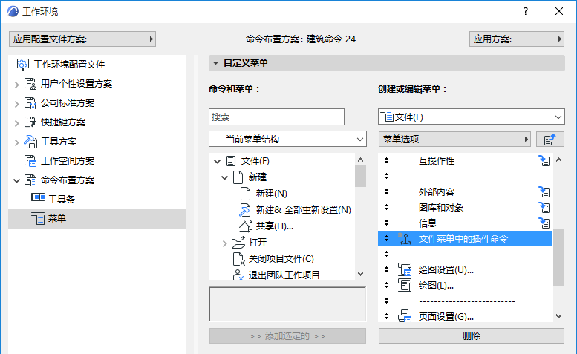This screenshot has width=577, height=354.
Task: Expand the 打开 submenu node
Action: click(x=224, y=243)
